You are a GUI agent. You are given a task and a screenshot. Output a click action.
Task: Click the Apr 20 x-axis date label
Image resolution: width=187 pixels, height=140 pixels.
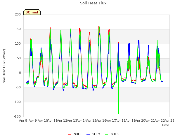tap(140, 120)
